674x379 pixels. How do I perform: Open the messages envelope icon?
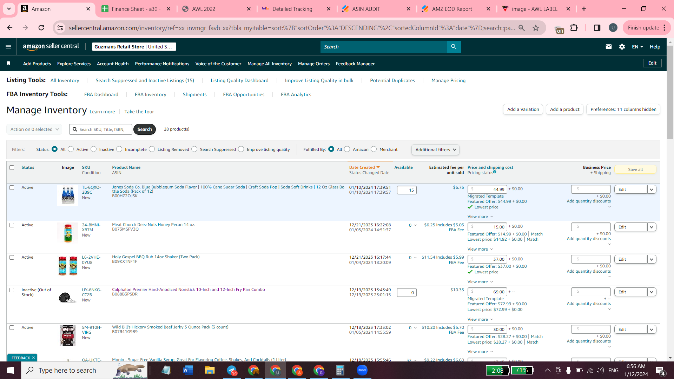click(609, 47)
